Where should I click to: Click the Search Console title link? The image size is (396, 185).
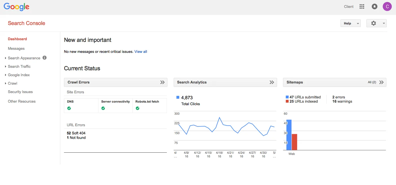point(26,23)
